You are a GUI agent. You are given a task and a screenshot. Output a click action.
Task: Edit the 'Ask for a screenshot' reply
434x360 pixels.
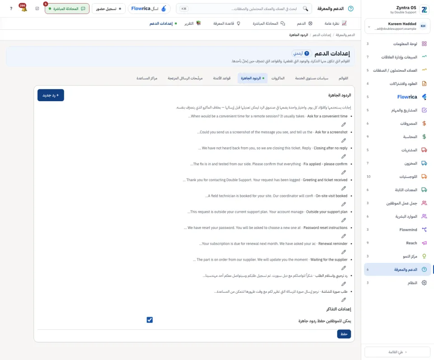pyautogui.click(x=344, y=140)
